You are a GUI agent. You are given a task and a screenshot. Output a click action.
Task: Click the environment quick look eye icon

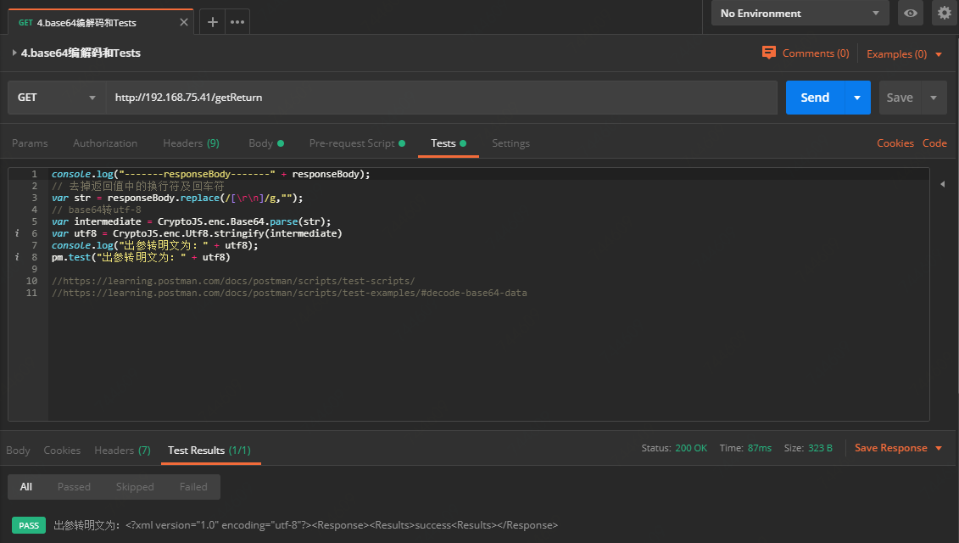click(911, 13)
